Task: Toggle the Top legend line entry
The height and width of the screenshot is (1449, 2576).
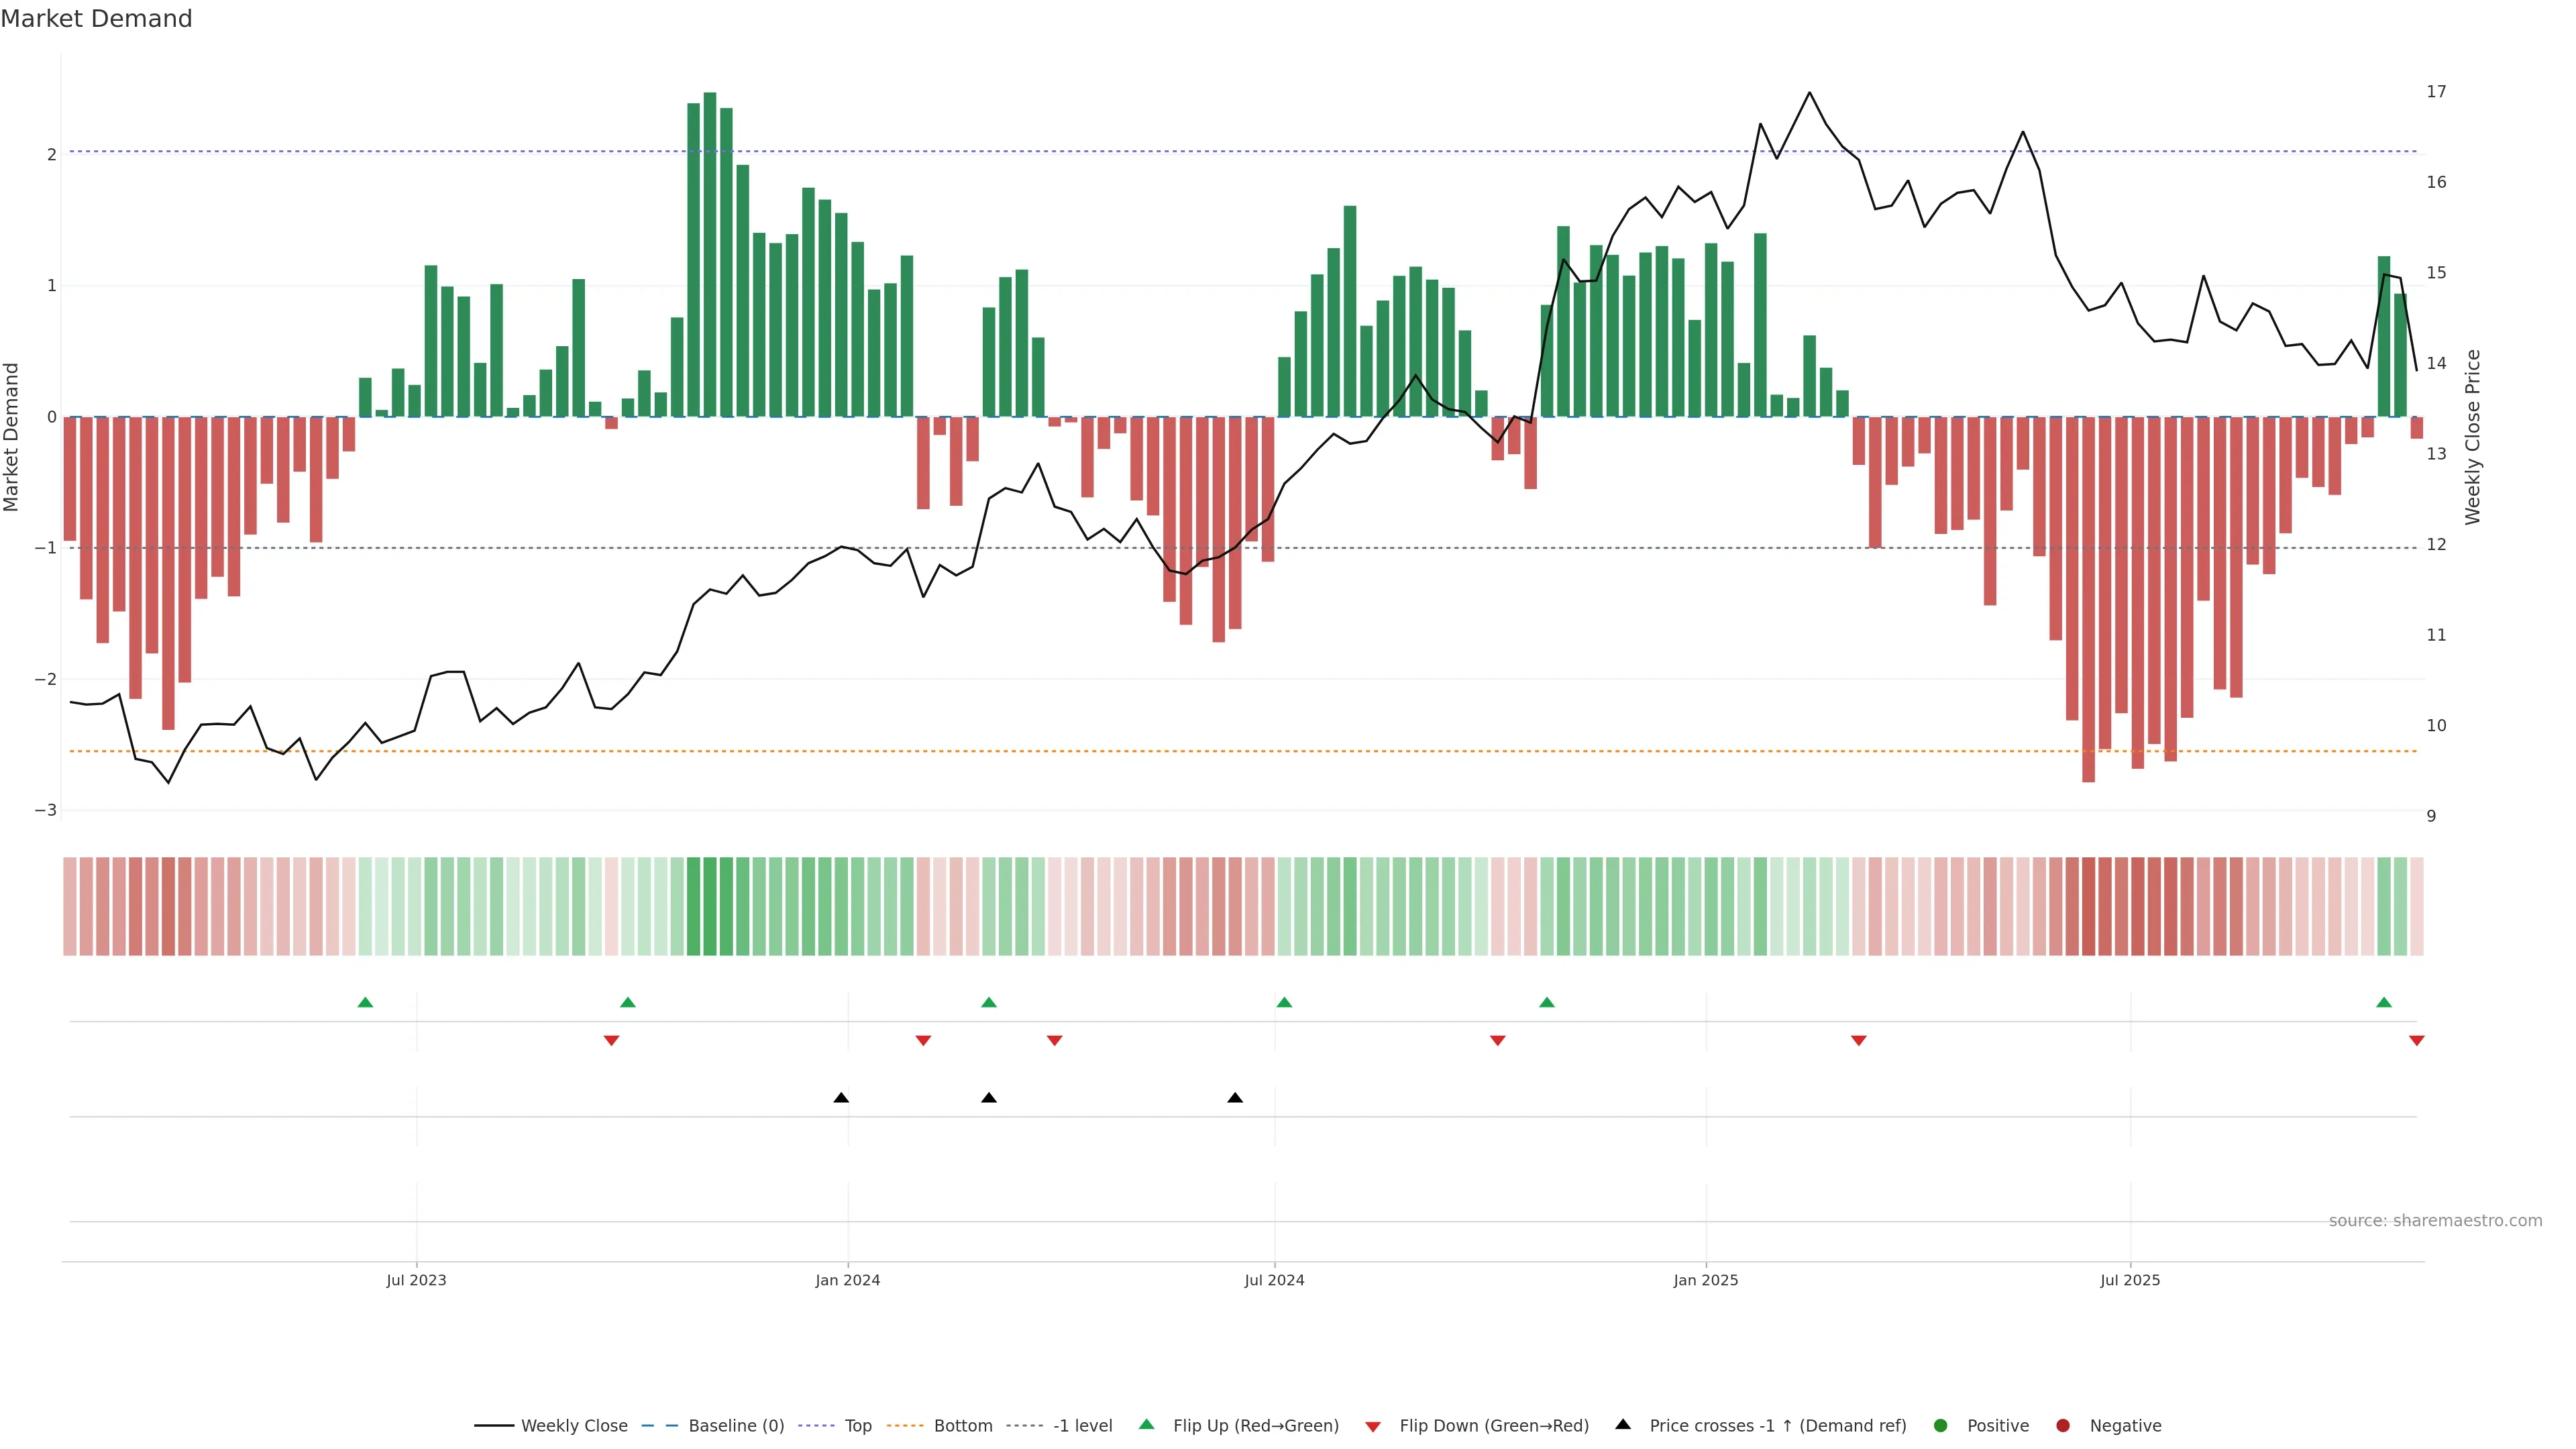Action: click(x=857, y=1426)
